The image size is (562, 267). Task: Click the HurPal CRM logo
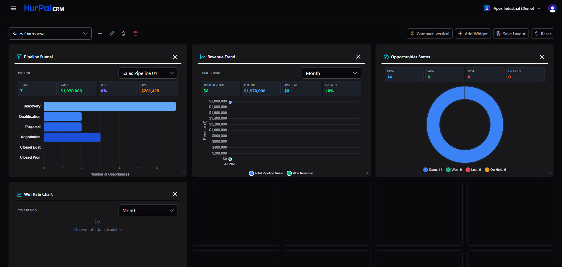[x=44, y=8]
